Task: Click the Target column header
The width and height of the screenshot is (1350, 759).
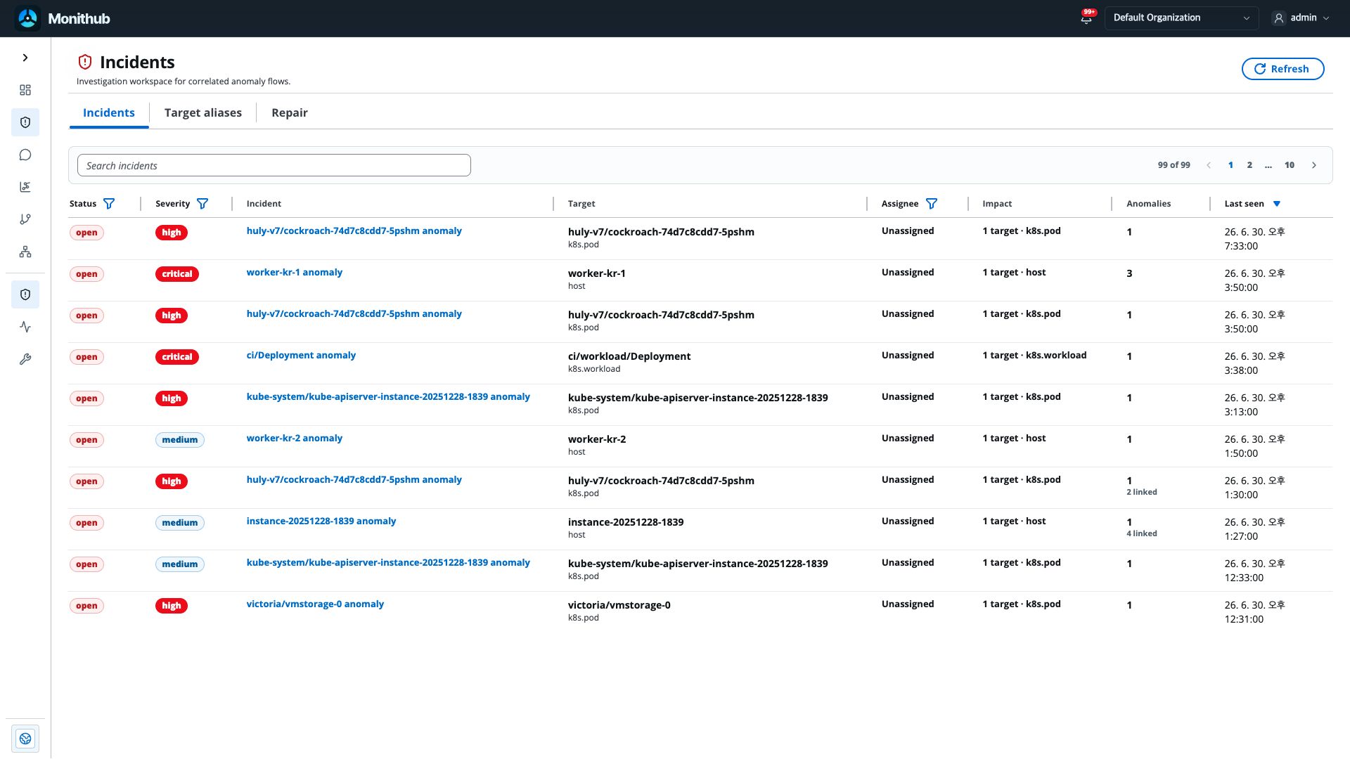Action: coord(581,204)
